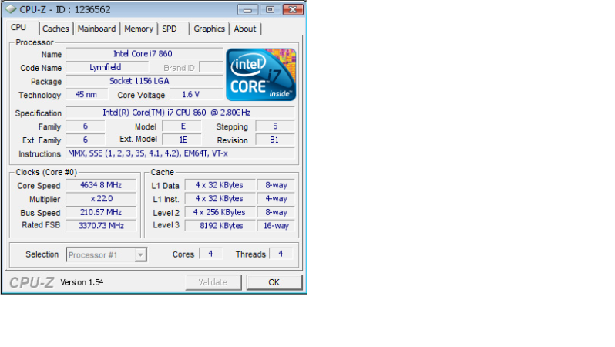
Task: Click the Core Speed value 4634.8 MHz
Action: 101,185
